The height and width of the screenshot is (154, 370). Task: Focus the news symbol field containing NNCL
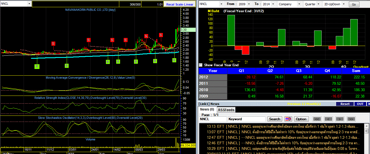213,119
